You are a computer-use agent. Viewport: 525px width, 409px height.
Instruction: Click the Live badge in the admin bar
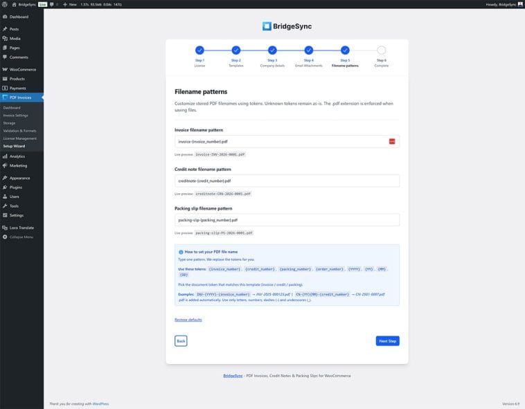42,4
